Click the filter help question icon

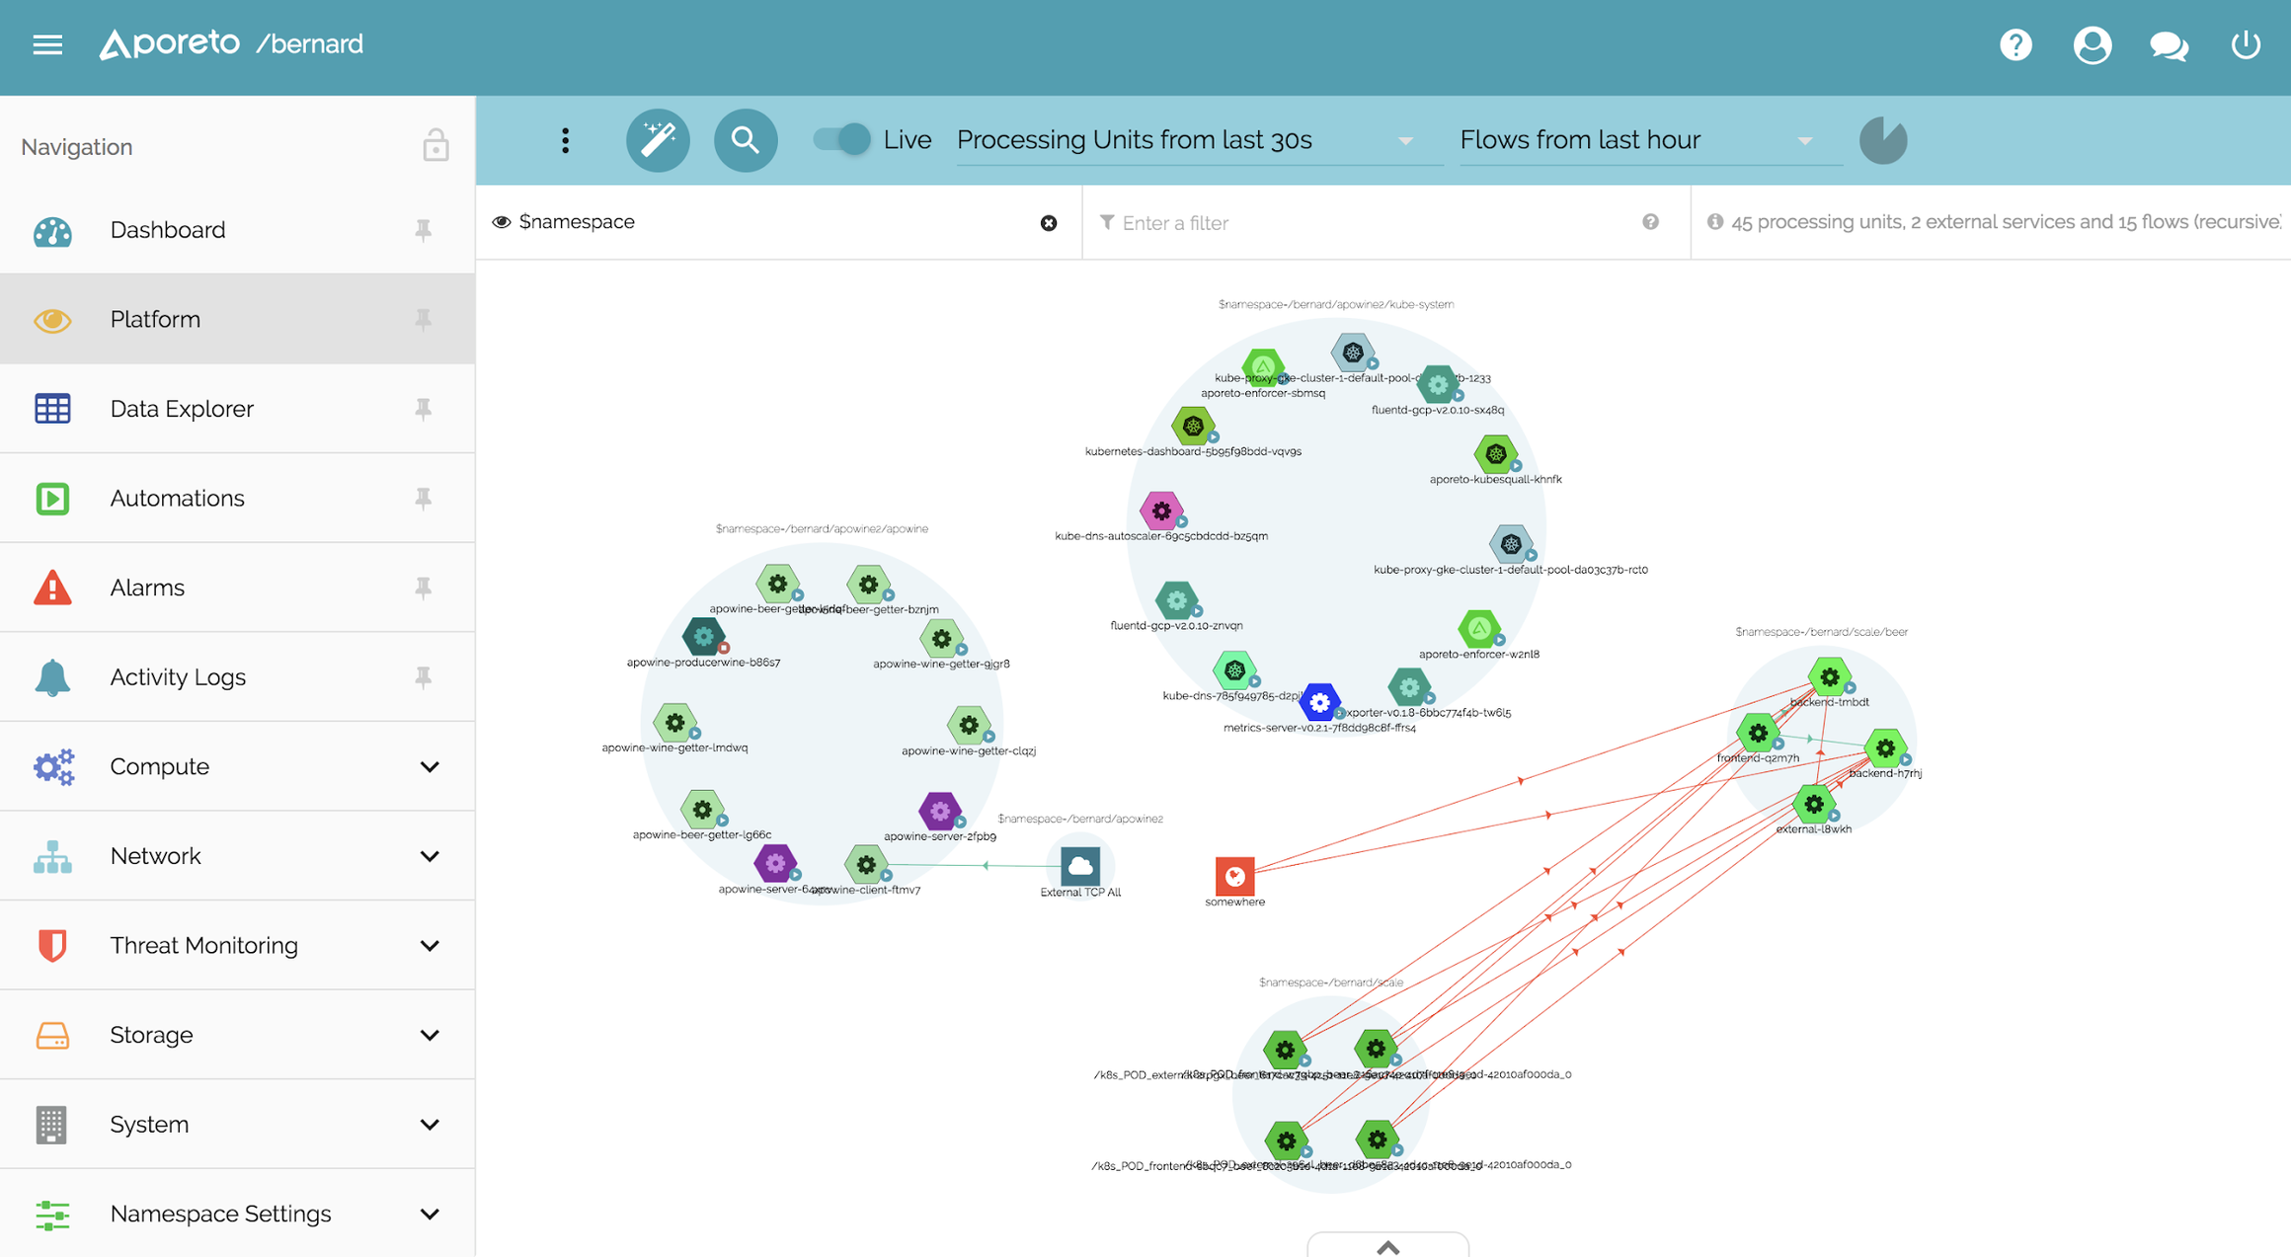[x=1650, y=222]
